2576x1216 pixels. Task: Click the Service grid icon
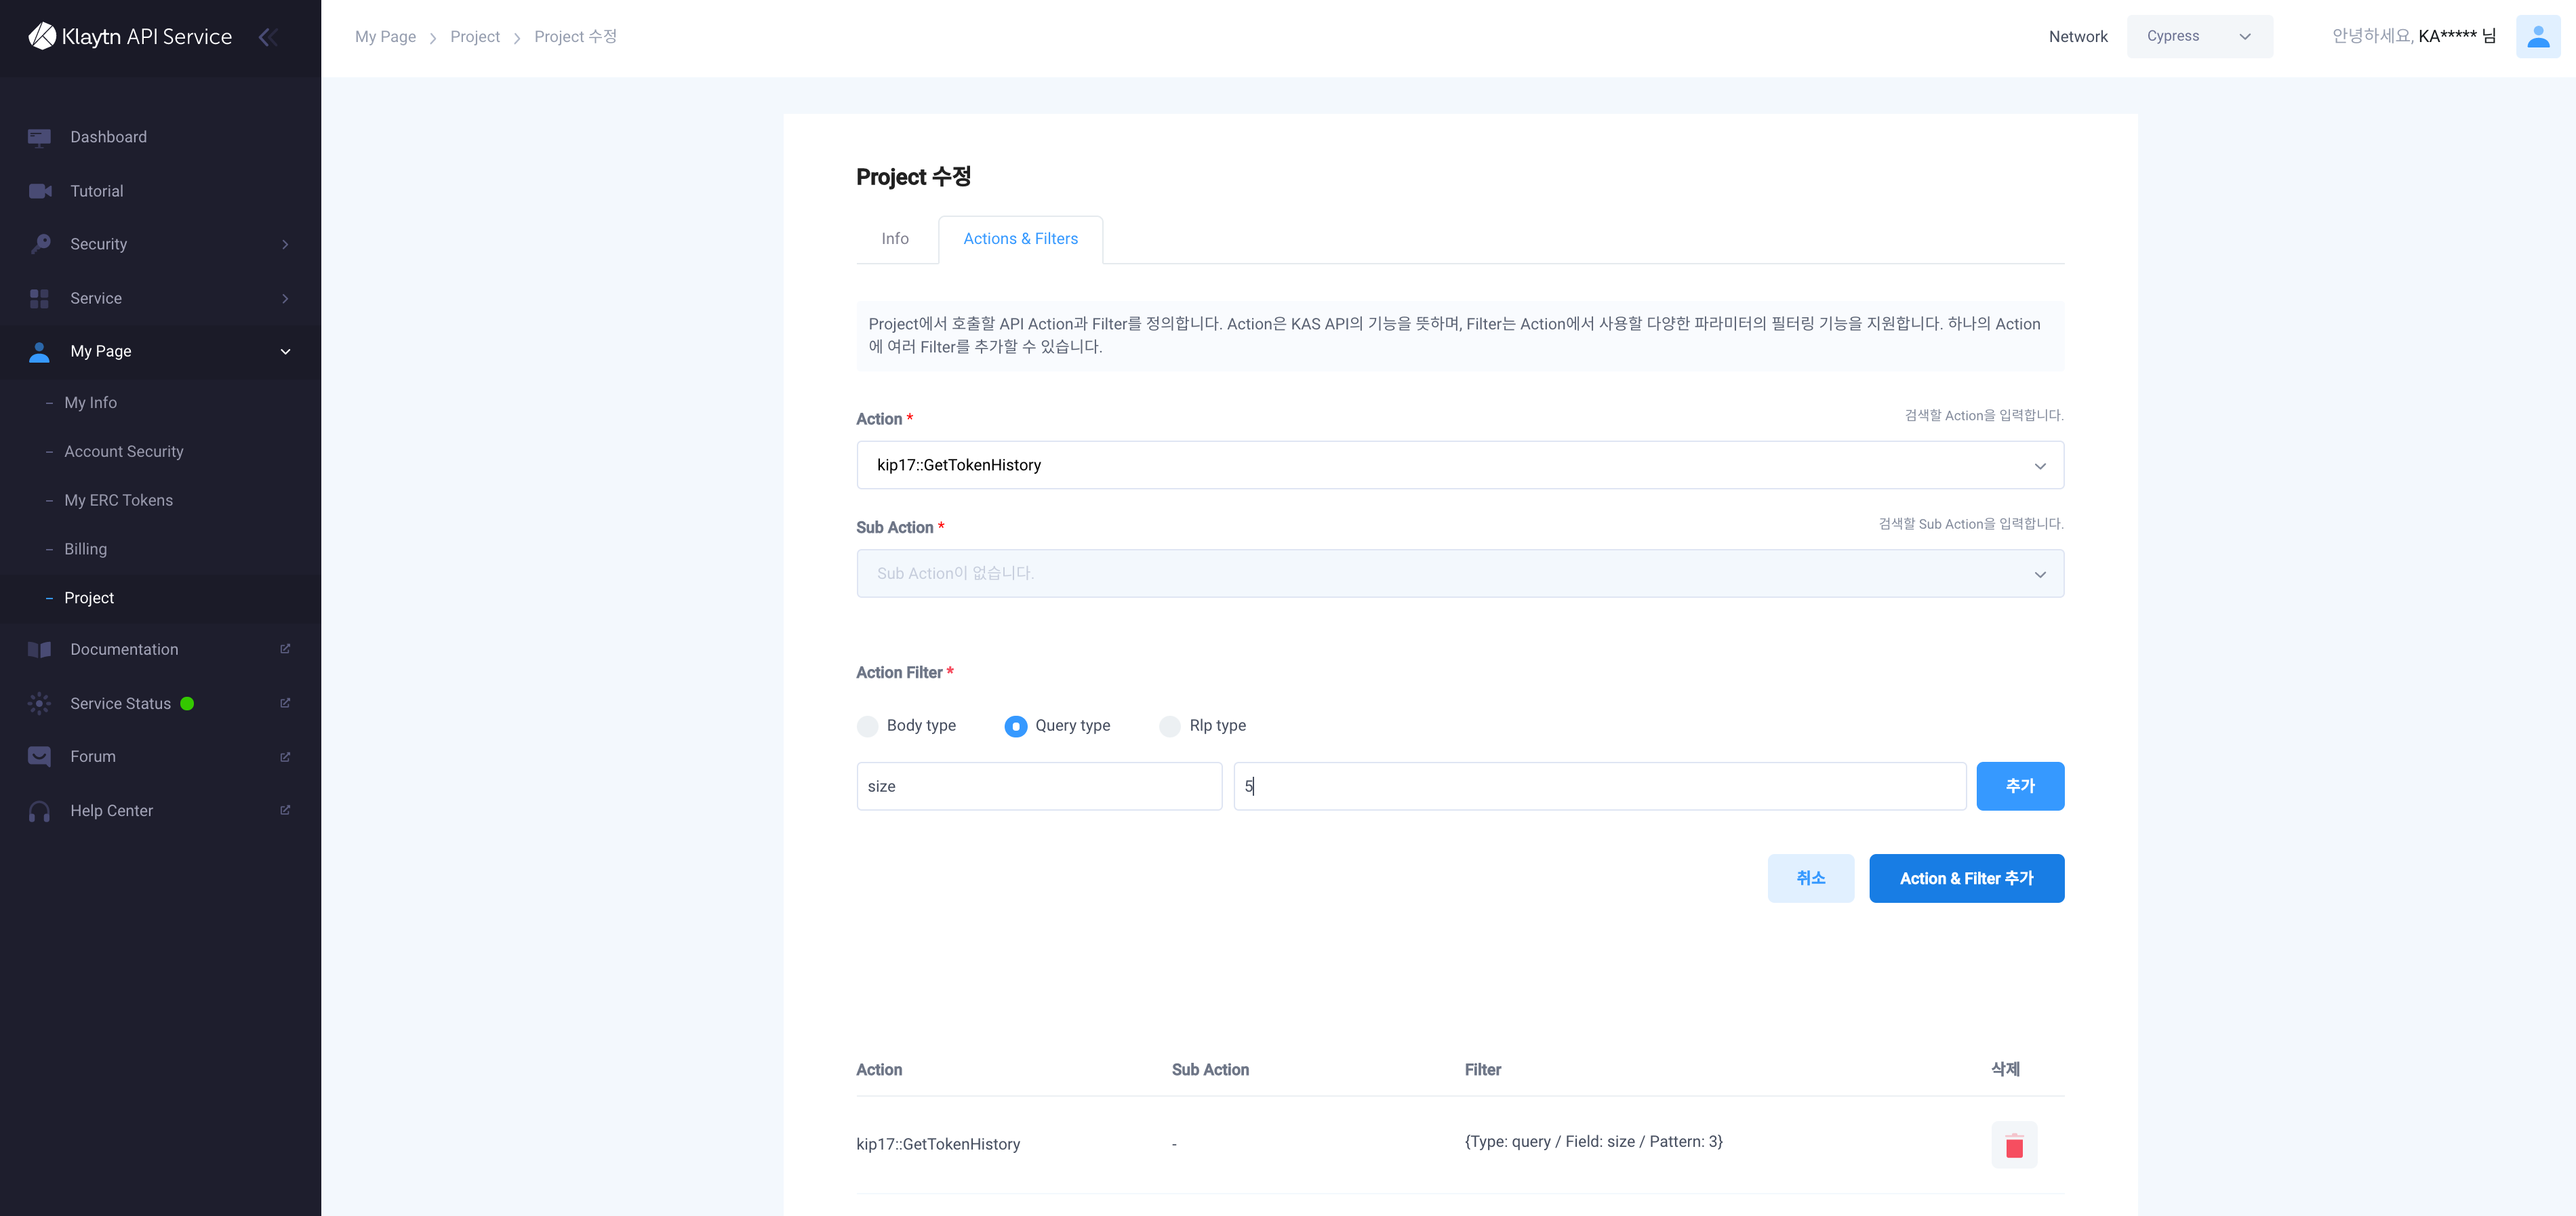pyautogui.click(x=40, y=298)
